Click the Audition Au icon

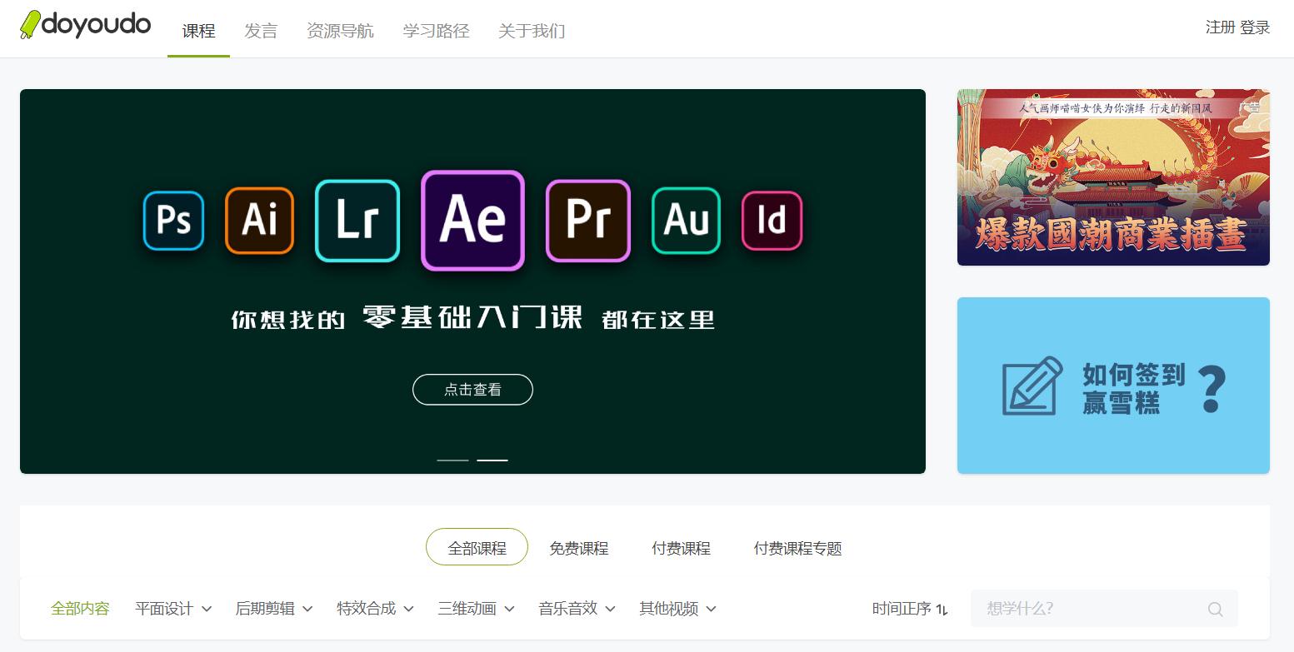685,220
